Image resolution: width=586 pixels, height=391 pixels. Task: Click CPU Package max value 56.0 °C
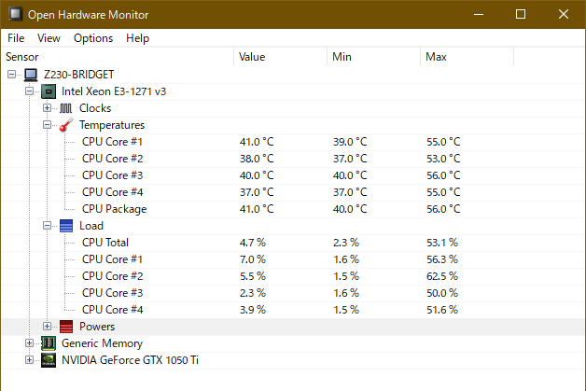tap(443, 209)
